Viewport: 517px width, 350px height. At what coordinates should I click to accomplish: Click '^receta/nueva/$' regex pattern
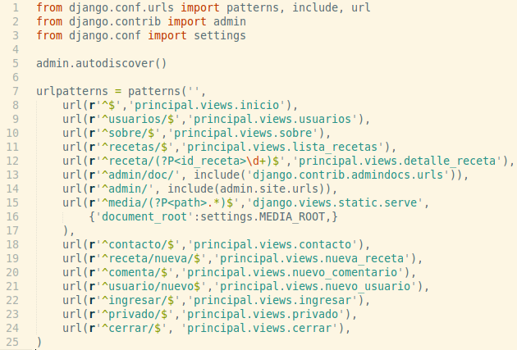pyautogui.click(x=151, y=258)
